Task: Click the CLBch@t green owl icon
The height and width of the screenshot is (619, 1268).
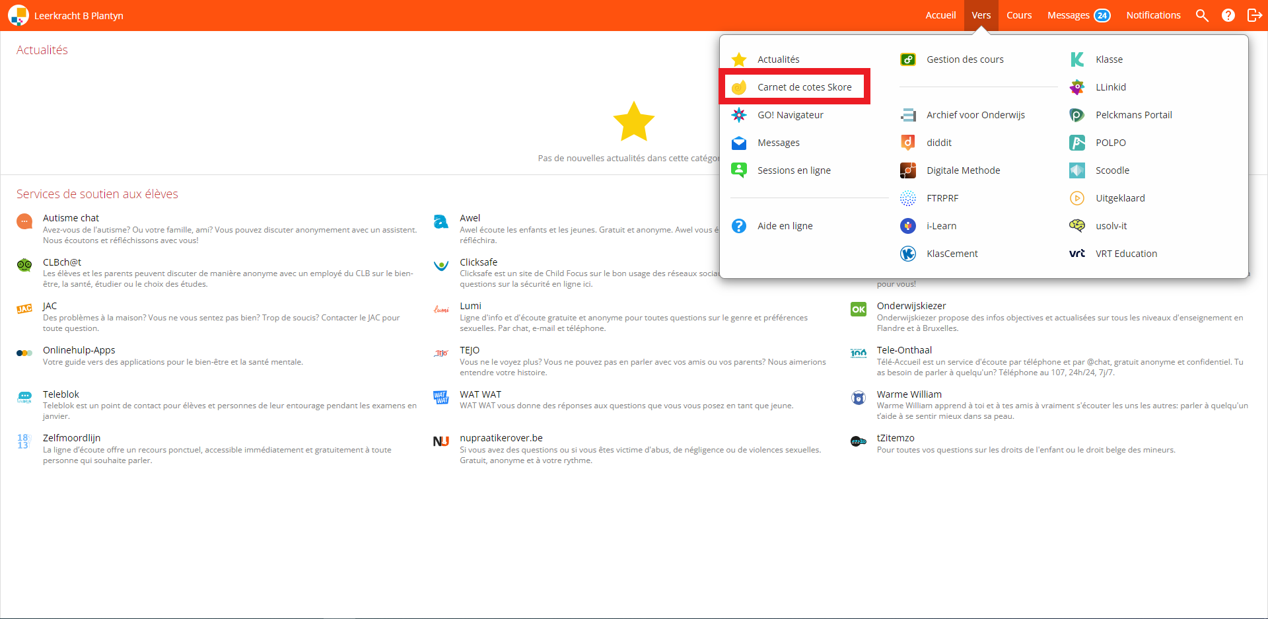Action: click(x=24, y=266)
